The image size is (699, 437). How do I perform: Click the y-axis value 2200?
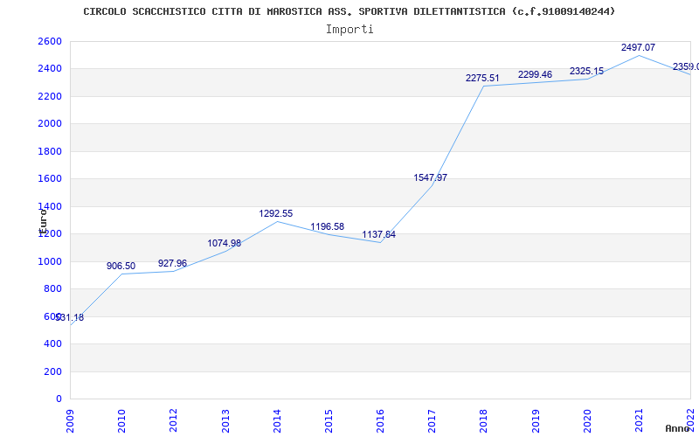(x=50, y=96)
